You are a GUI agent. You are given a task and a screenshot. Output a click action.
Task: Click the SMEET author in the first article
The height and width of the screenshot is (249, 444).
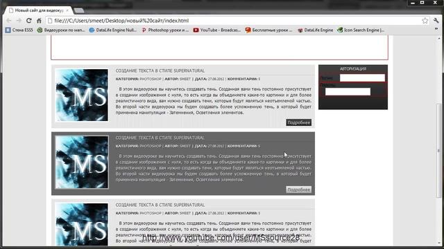point(185,79)
